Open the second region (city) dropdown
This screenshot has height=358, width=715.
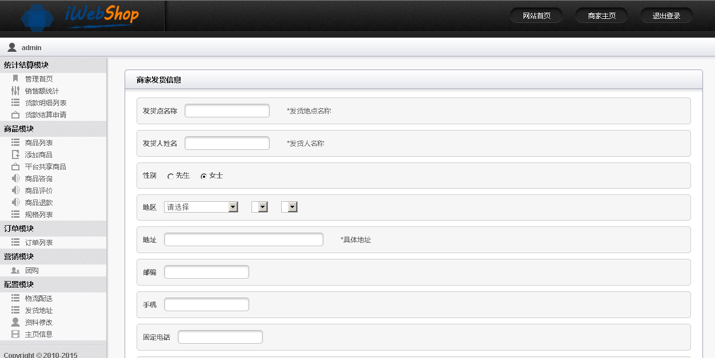pyautogui.click(x=259, y=207)
